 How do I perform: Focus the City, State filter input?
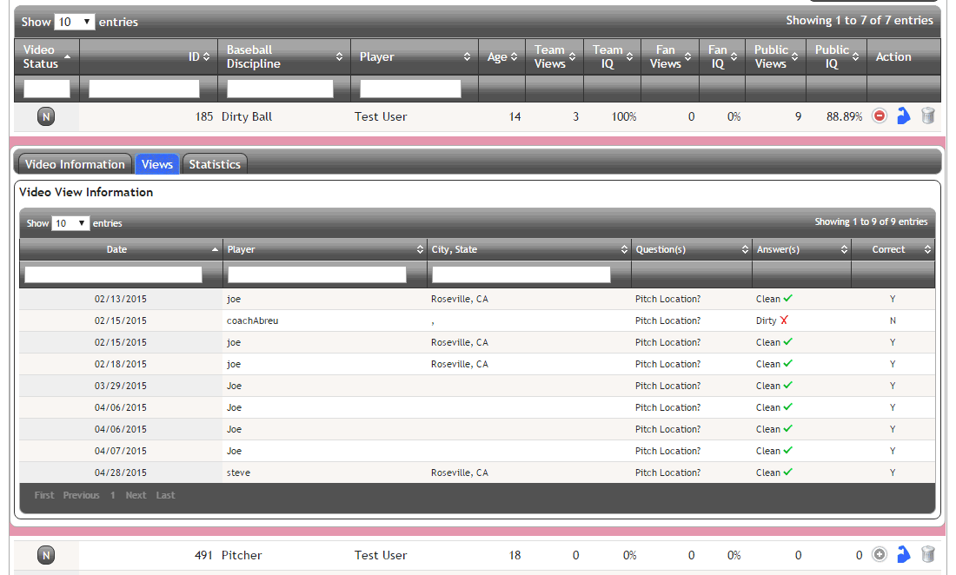coord(521,274)
